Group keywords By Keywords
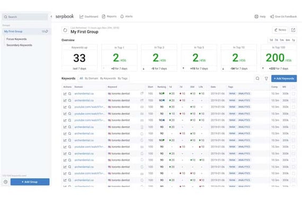This screenshot has width=302, height=201. (x=108, y=78)
